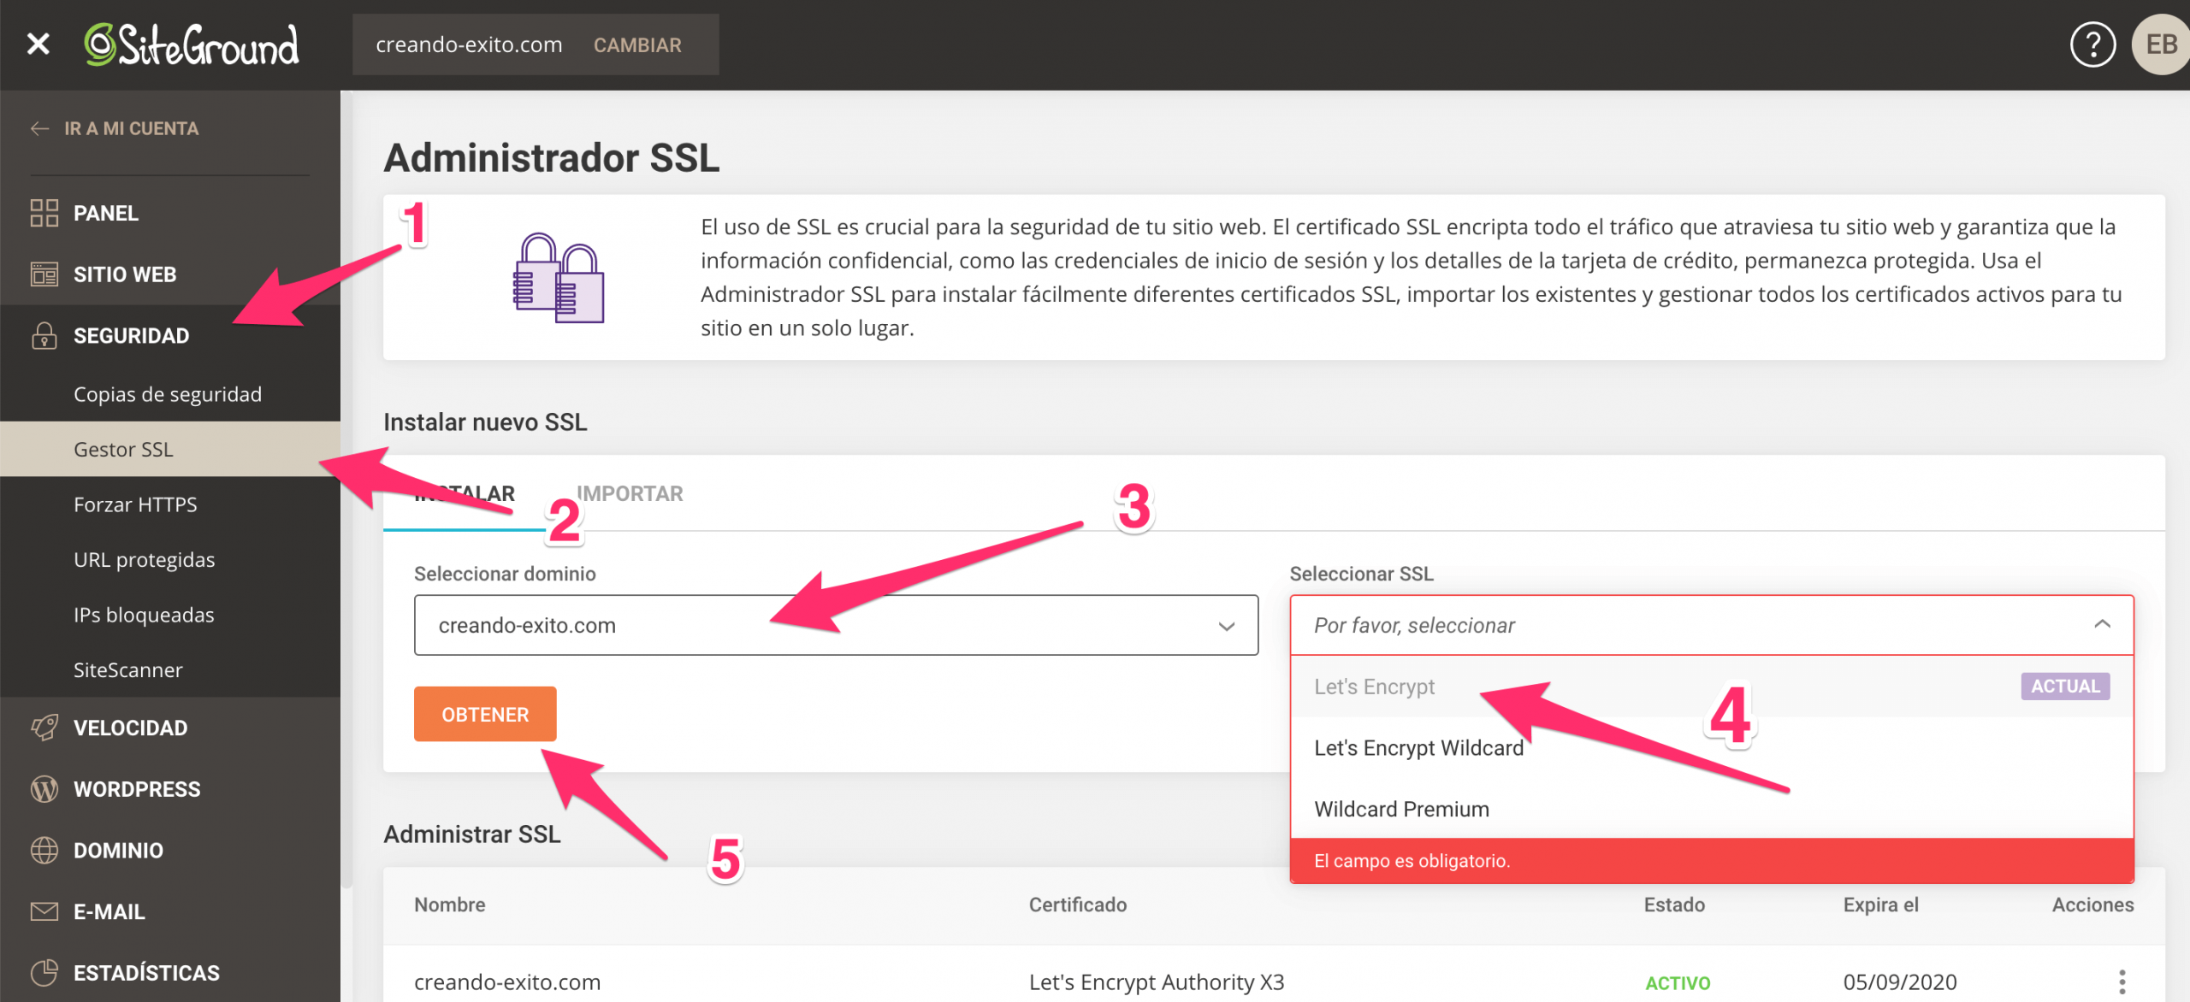Open actions kebab menu for creando-exito.com
This screenshot has width=2190, height=1002.
tap(2122, 981)
